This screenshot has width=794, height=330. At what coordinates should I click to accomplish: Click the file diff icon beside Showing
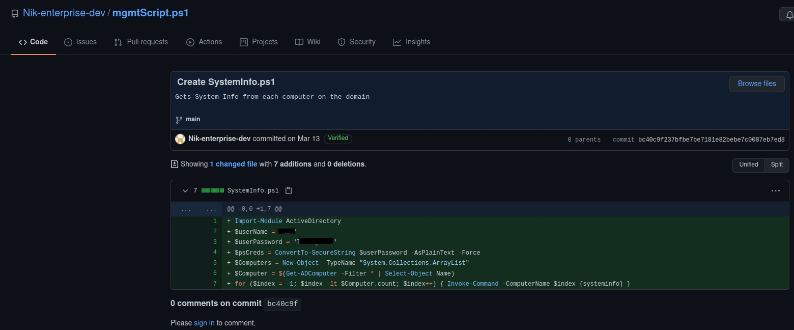pos(175,164)
